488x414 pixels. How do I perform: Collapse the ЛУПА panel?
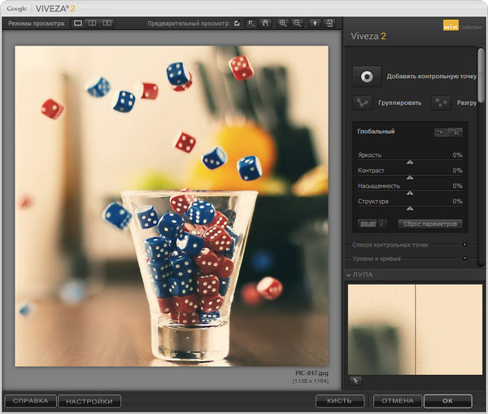349,275
